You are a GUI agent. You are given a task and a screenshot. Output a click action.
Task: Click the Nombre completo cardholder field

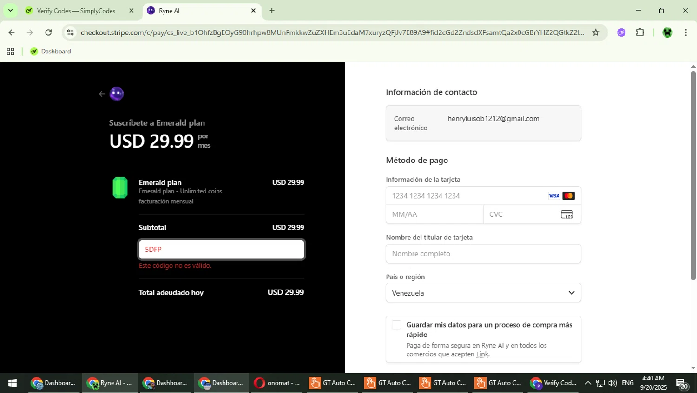[x=483, y=254]
